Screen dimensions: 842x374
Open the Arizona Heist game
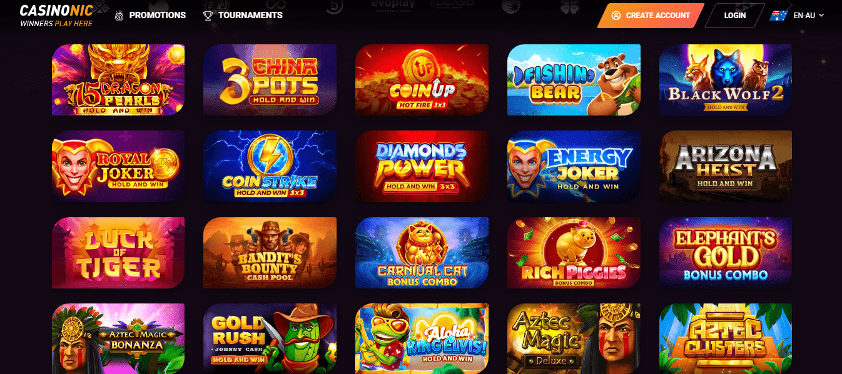tap(726, 166)
